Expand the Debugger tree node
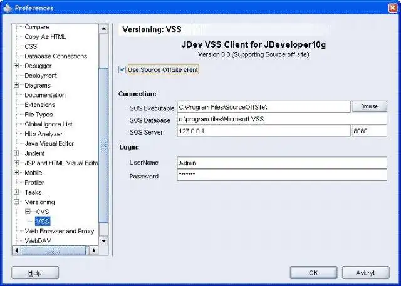 point(16,66)
